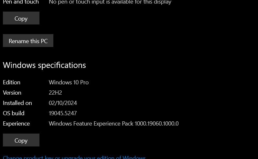258x159 pixels.
Task: Open Change product key or upgrade link
Action: pos(74,157)
